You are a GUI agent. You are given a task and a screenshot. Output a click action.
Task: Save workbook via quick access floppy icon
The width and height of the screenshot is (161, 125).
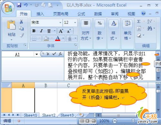point(19,5)
